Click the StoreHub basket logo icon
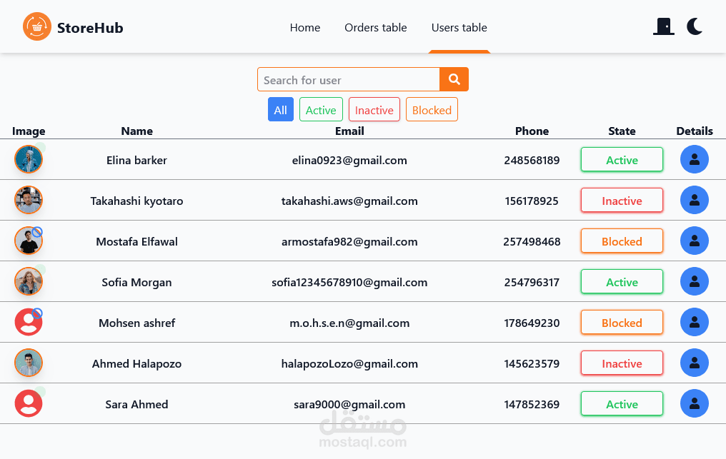Image resolution: width=726 pixels, height=459 pixels. (37, 27)
